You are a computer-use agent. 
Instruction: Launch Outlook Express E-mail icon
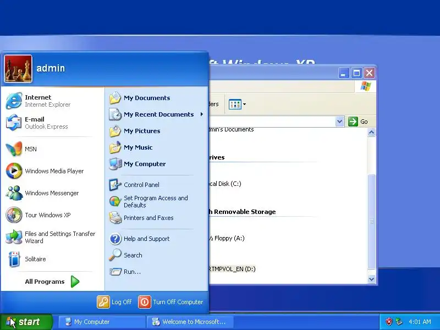tap(52, 123)
